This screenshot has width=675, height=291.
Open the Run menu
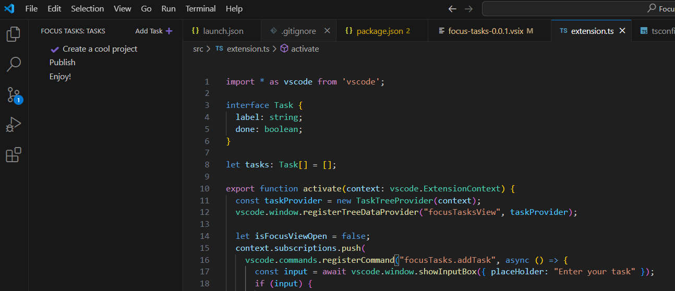[x=168, y=9]
